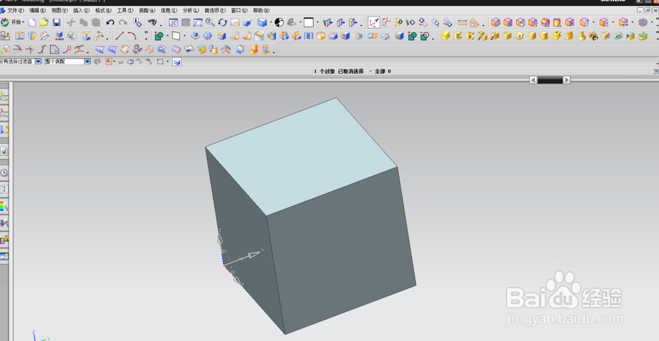Screen dimensions: 659x341
Task: Open the Constraint Navigator sidebar icon
Action: 4,113
